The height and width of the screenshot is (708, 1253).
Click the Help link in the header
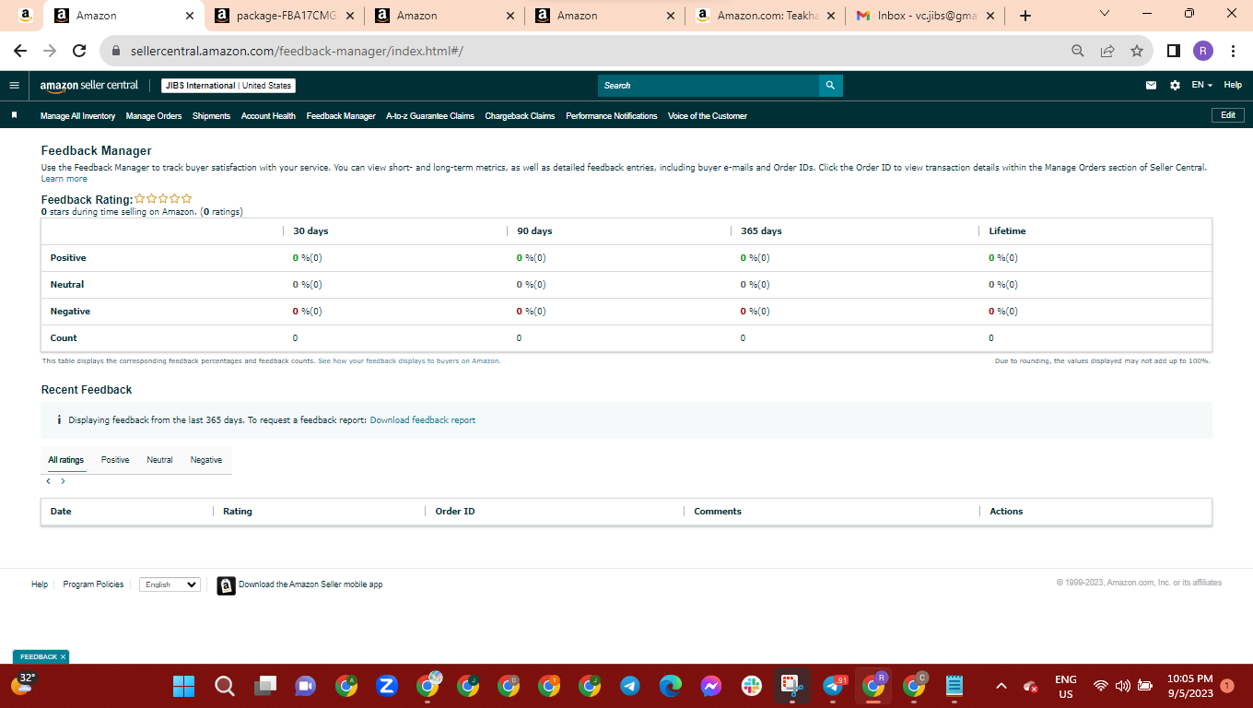tap(1233, 85)
